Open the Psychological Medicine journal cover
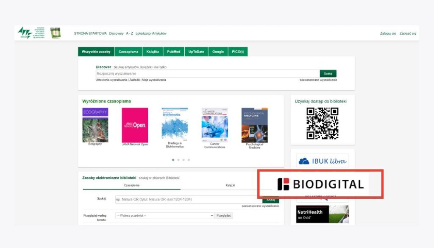The width and height of the screenshot is (434, 248). pos(254,125)
